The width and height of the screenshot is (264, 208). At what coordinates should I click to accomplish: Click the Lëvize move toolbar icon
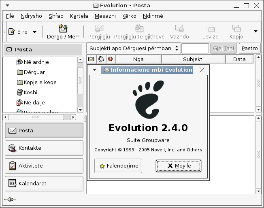click(x=211, y=28)
